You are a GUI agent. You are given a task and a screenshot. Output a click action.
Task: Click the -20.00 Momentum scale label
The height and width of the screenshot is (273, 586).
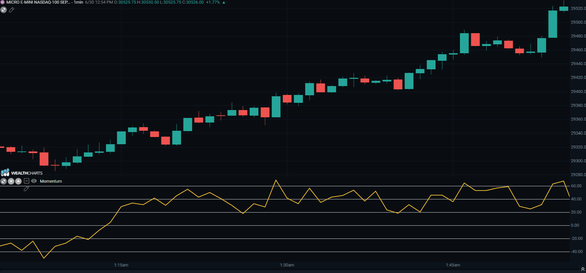tap(576, 239)
